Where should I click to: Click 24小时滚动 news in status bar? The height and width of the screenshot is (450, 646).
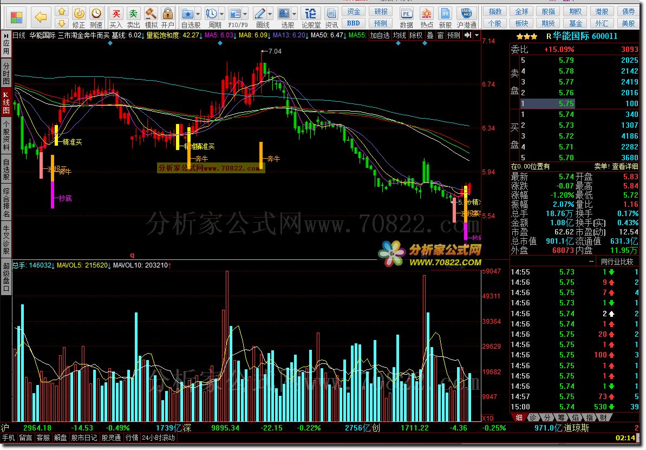click(158, 438)
